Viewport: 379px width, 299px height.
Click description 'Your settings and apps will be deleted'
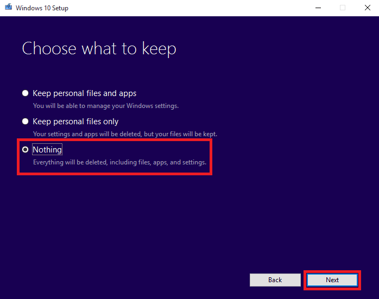point(87,134)
